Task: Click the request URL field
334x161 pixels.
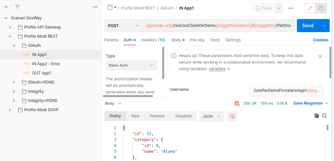Action: pos(218,26)
